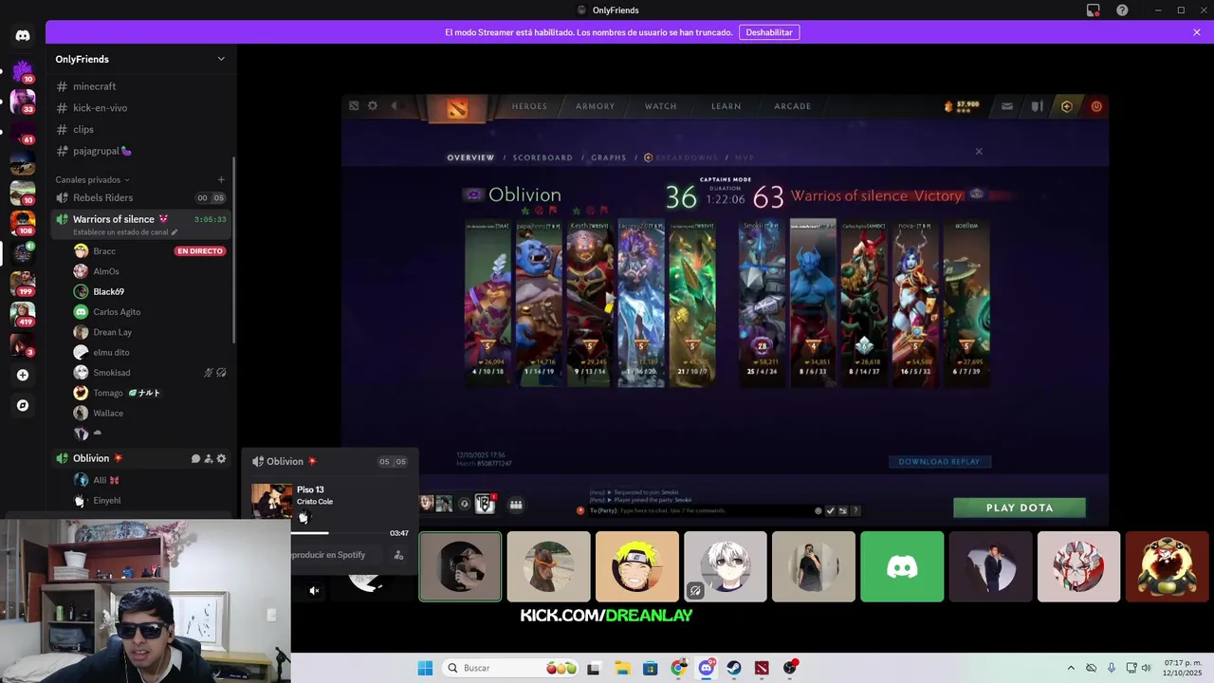Open Dota 2 mail envelope icon
Screen dimensions: 1214x683
click(x=1007, y=106)
